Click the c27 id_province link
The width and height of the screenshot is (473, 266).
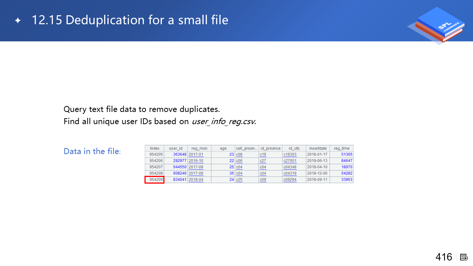coord(263,161)
